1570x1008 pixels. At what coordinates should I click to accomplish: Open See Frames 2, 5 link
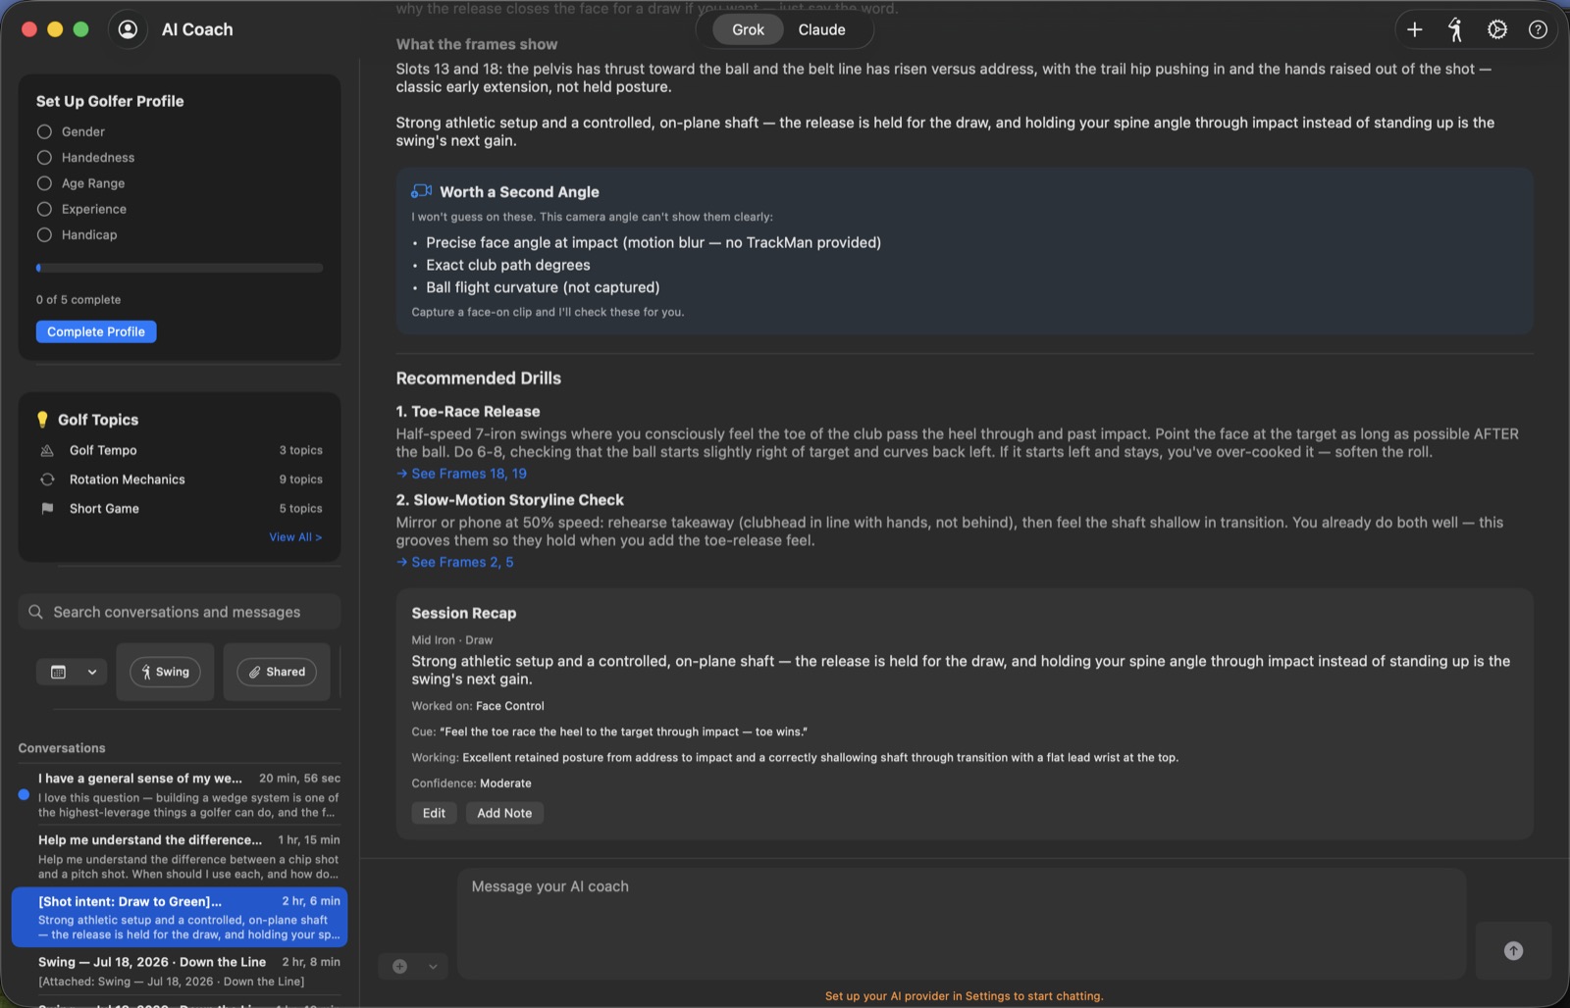pyautogui.click(x=454, y=562)
